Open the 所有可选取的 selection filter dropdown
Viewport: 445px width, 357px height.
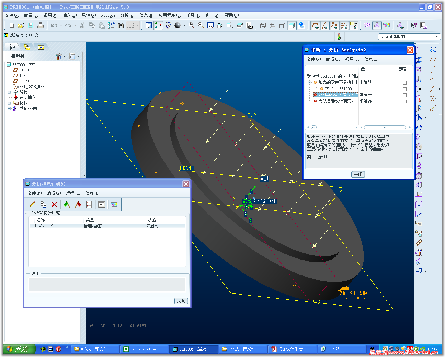coord(409,37)
